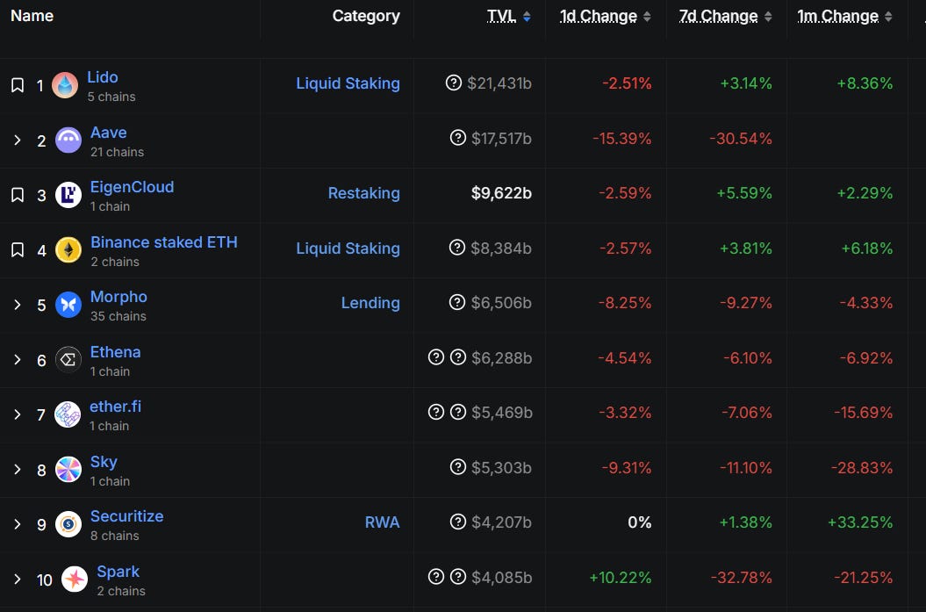926x612 pixels.
Task: Open the Aave protocol link
Action: coord(108,133)
